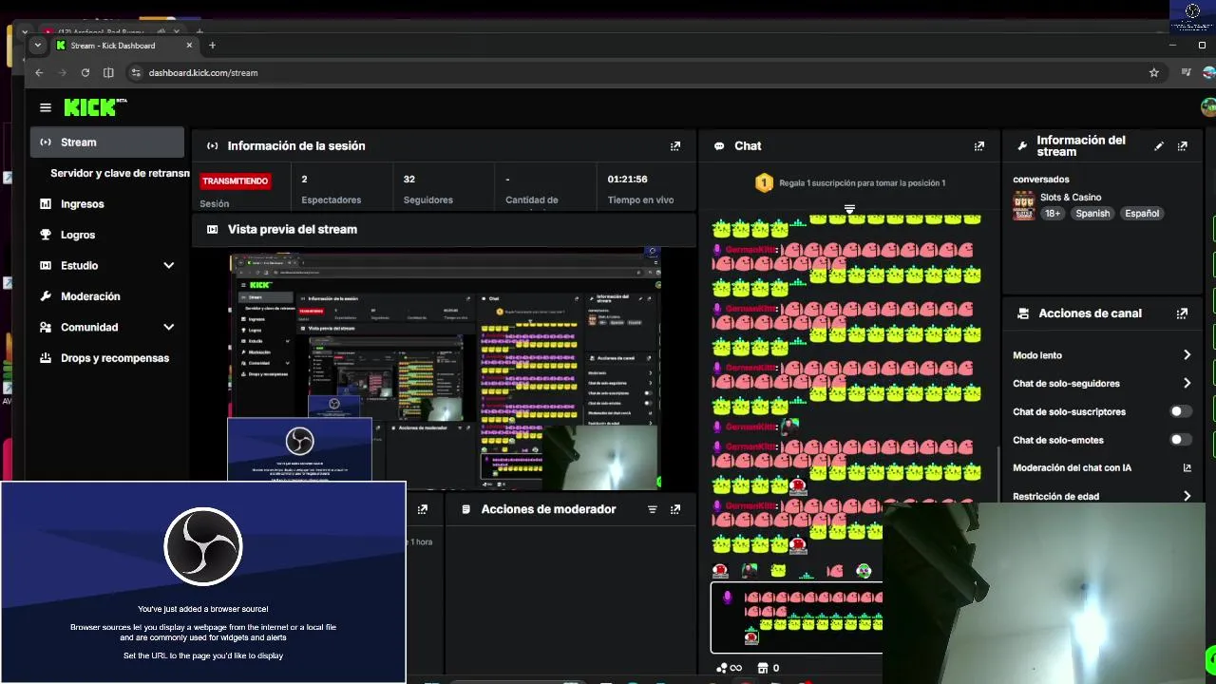Switch to the Stream - Kick Dashboard tab

click(123, 46)
